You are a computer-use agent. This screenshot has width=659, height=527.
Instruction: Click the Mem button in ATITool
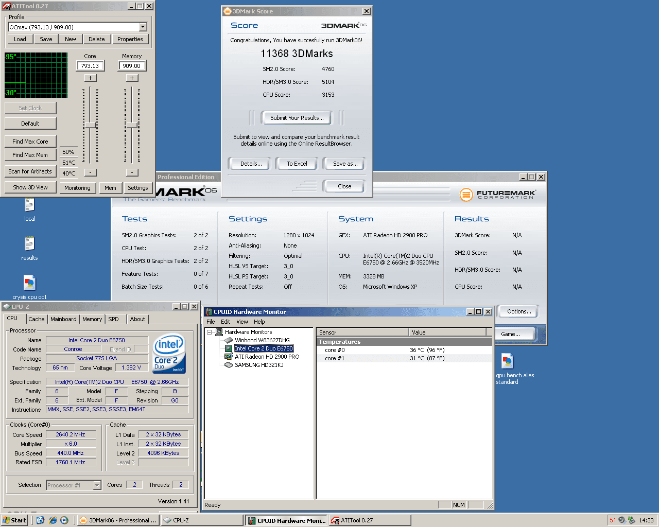click(x=110, y=188)
